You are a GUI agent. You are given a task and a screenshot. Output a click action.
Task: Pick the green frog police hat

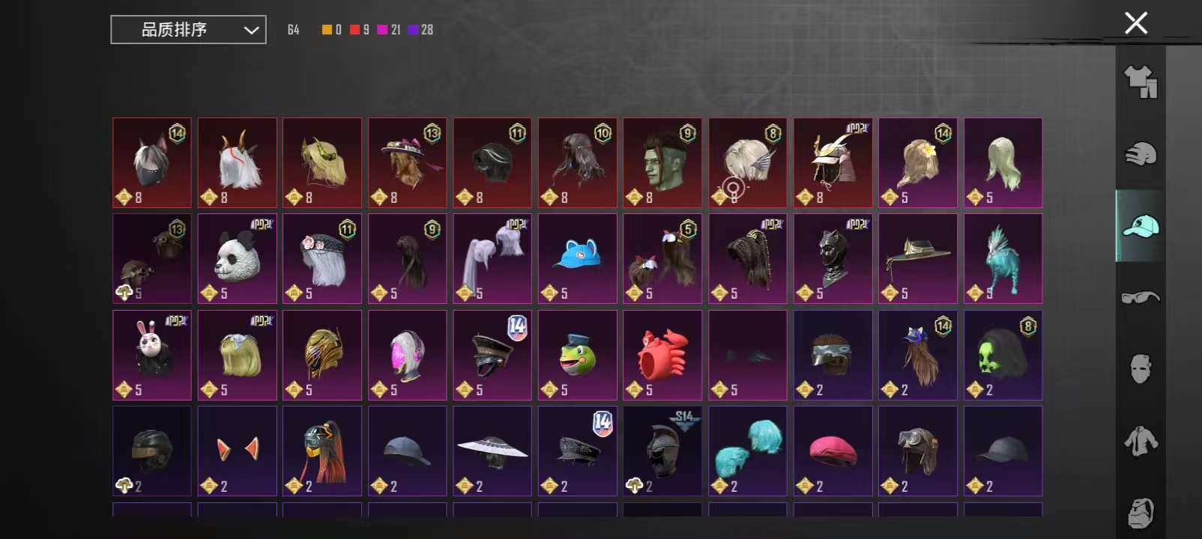tap(577, 355)
